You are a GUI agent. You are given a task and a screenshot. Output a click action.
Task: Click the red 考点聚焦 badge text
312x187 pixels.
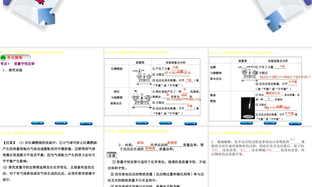pos(15,58)
